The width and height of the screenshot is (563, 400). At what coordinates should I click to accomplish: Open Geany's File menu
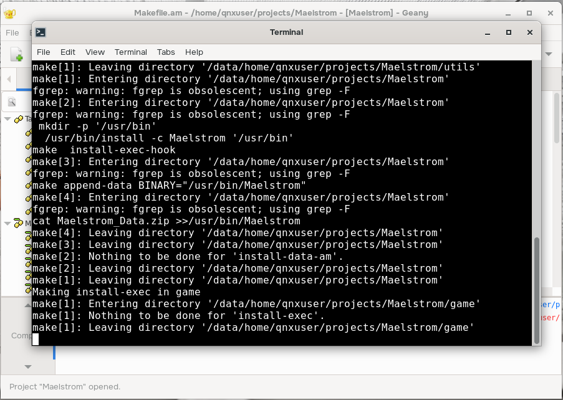12,32
